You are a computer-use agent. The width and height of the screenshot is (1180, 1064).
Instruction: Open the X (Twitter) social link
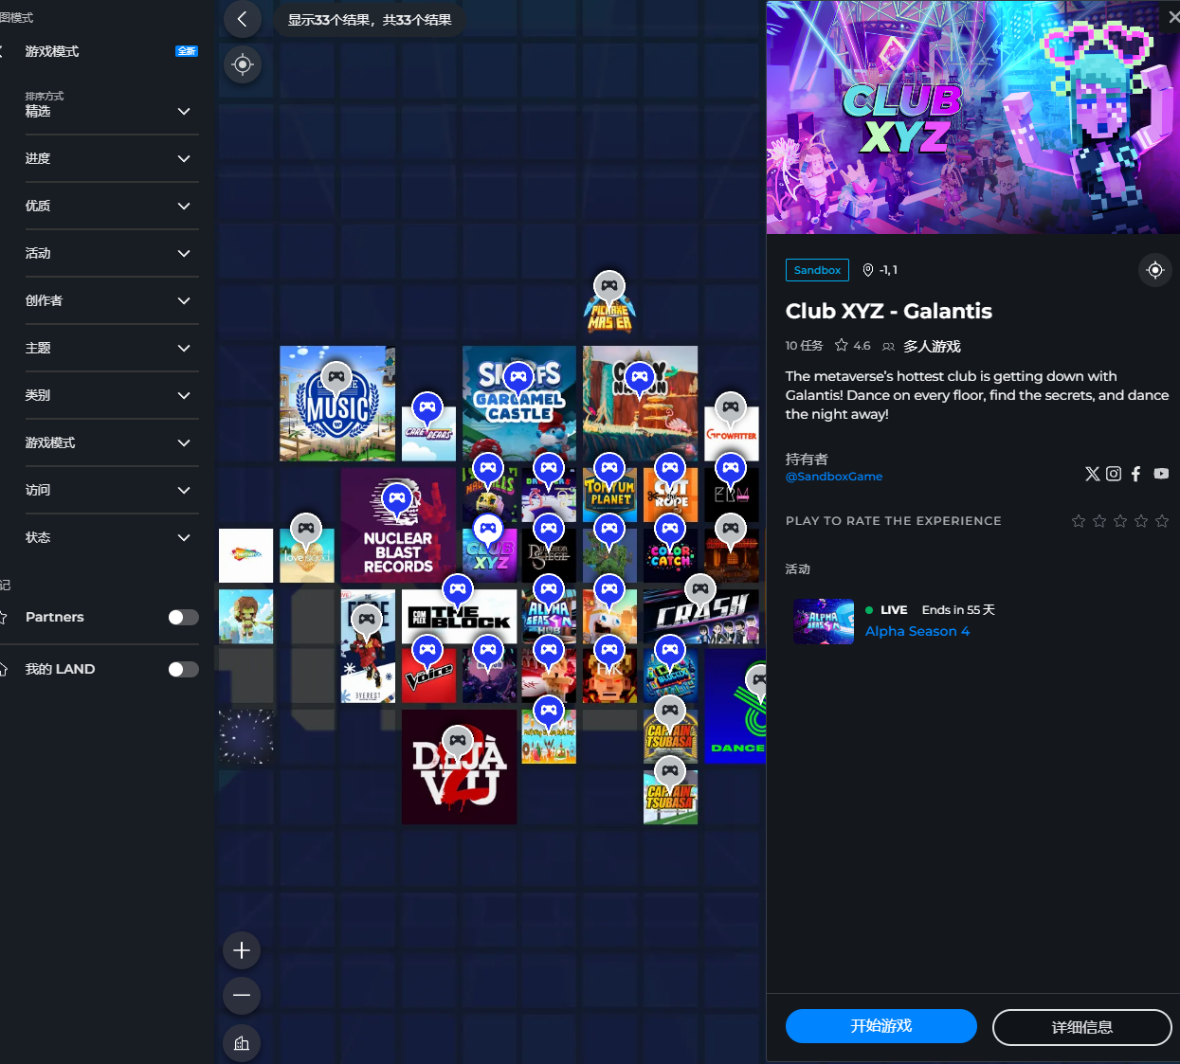[1093, 474]
